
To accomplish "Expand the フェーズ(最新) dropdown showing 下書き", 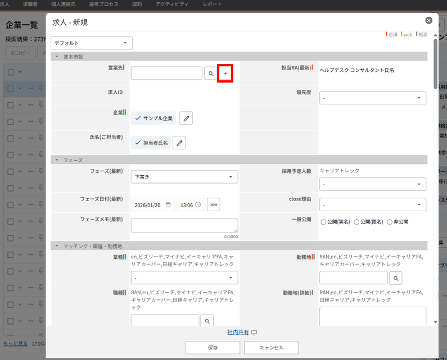I will tap(184, 177).
